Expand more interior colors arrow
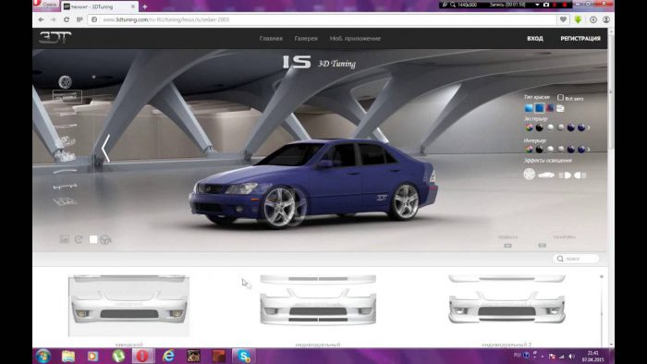This screenshot has height=364, width=647. pyautogui.click(x=589, y=150)
